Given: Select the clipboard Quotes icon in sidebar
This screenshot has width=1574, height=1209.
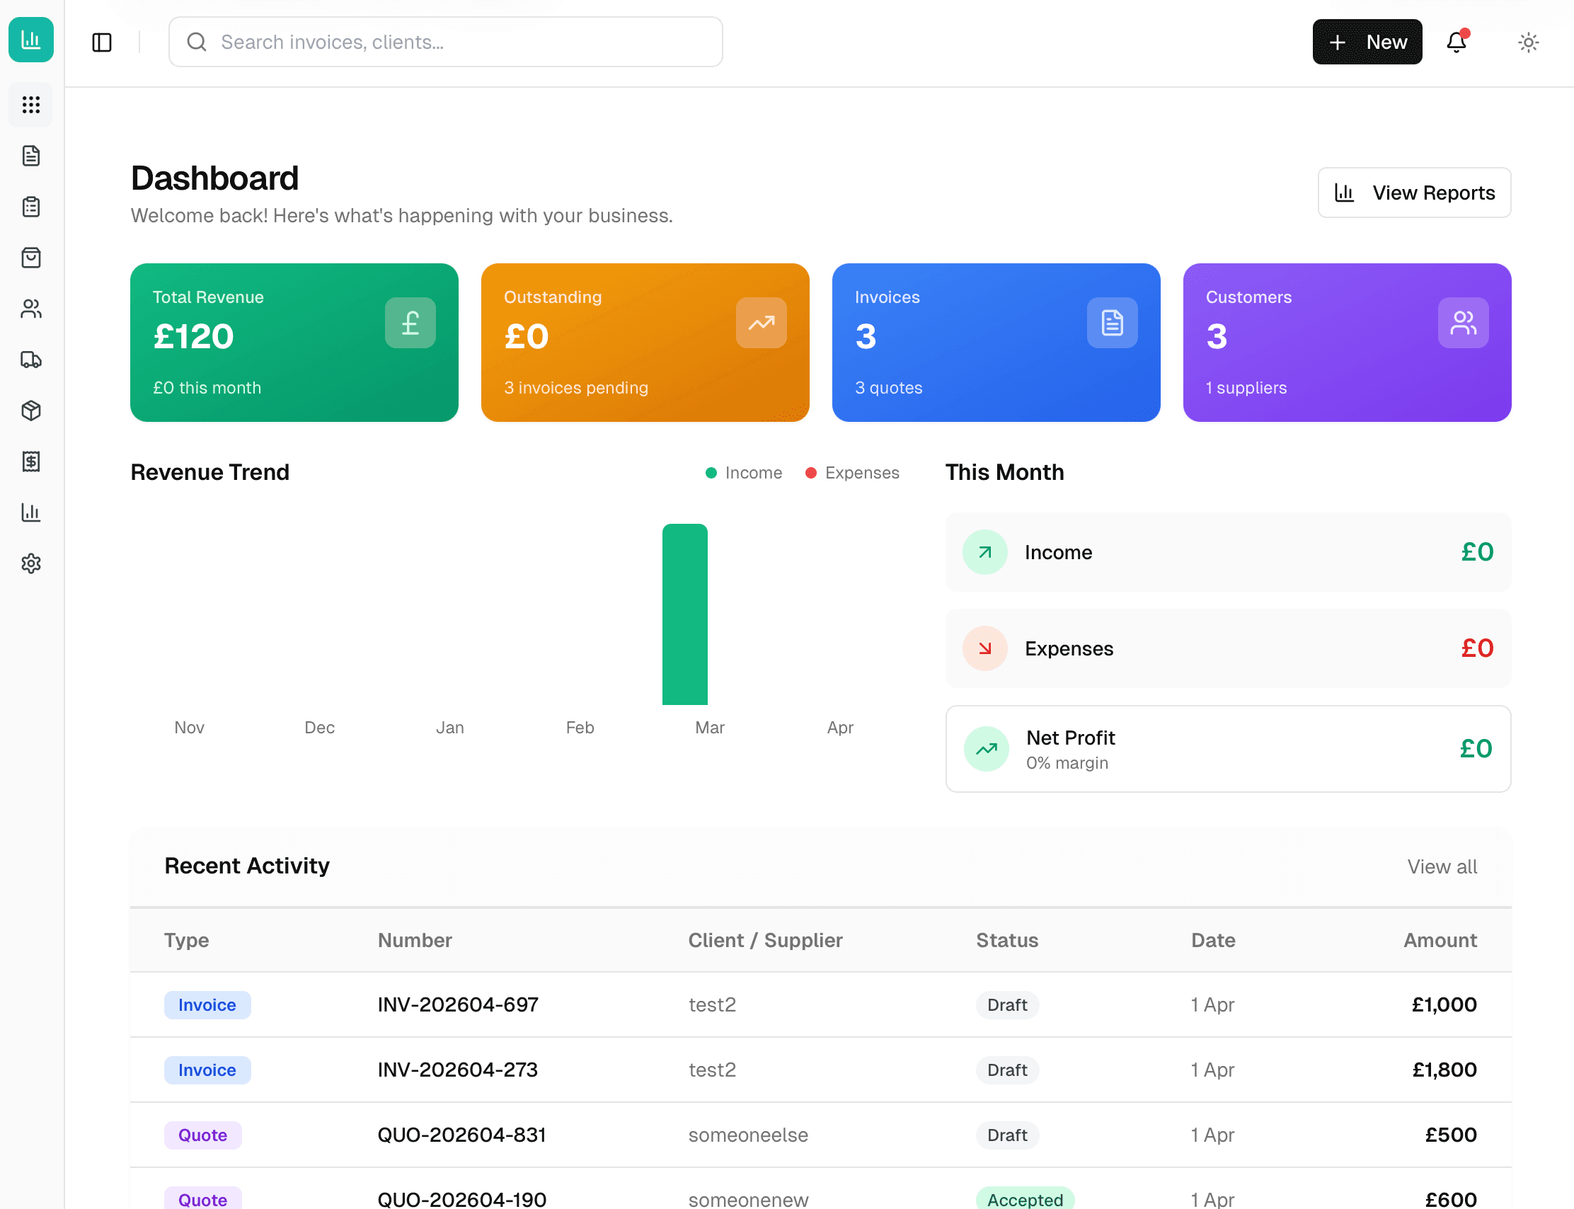Looking at the screenshot, I should click(30, 207).
